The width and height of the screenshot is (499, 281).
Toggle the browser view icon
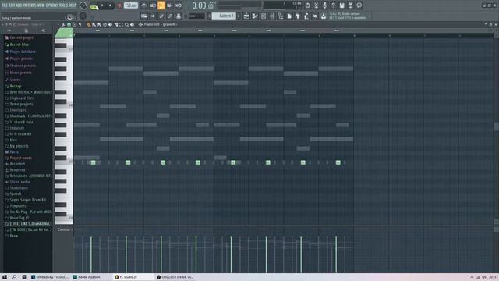(x=281, y=16)
